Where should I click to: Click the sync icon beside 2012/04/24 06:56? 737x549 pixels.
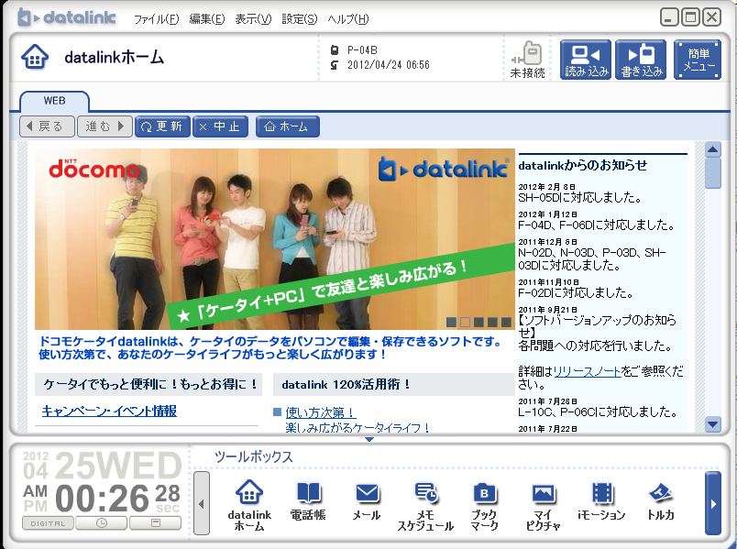click(335, 65)
